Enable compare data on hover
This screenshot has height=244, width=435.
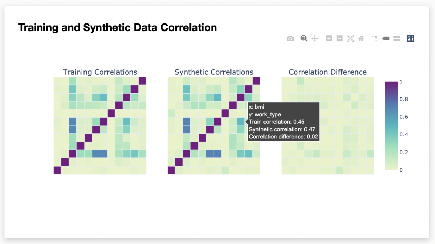[397, 39]
